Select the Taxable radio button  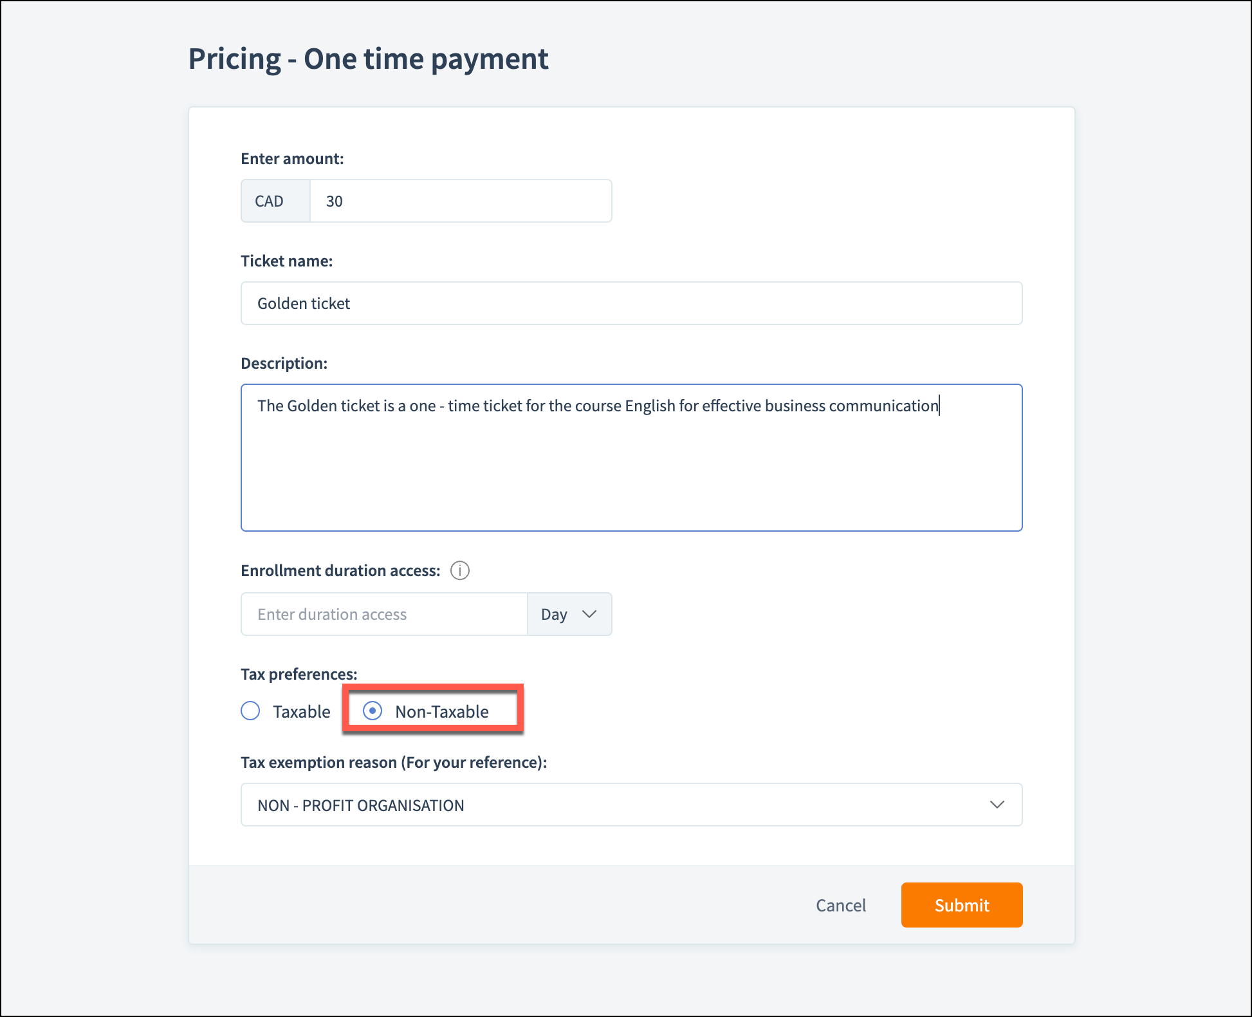(250, 711)
